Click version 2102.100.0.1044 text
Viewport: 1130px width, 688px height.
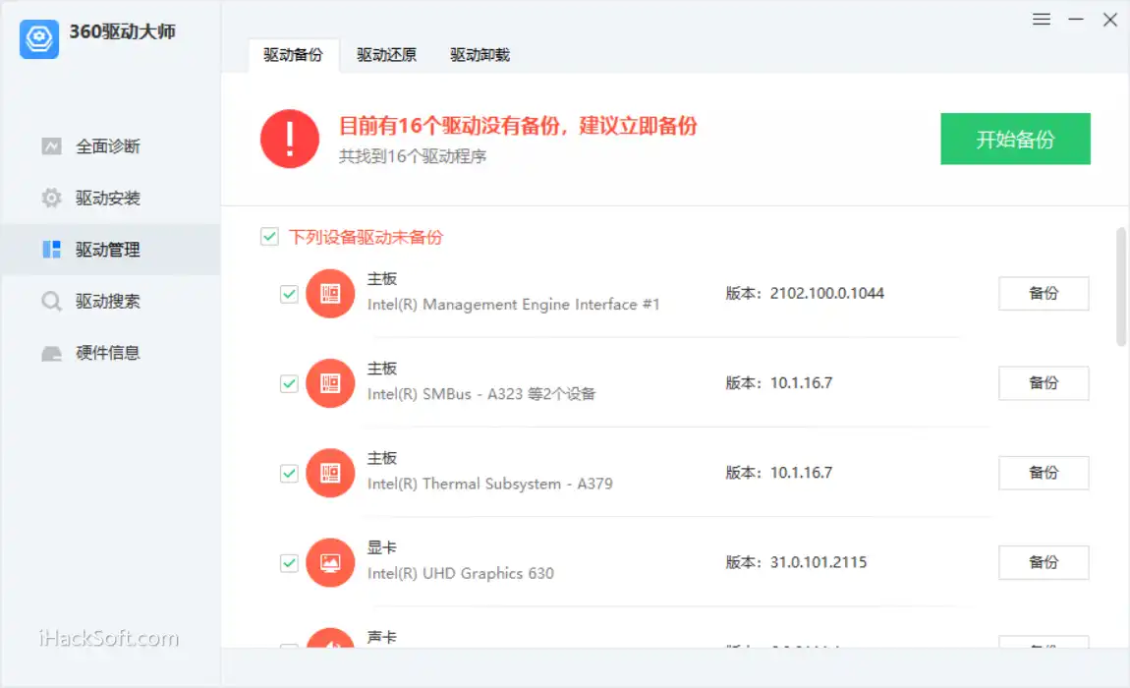[826, 294]
